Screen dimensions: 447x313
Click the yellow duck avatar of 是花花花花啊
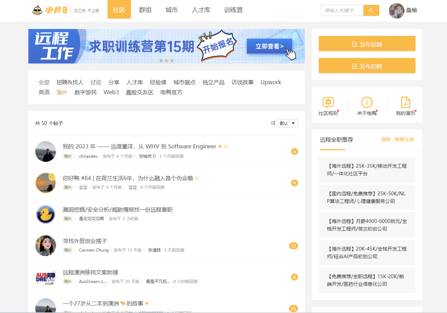pyautogui.click(x=46, y=214)
